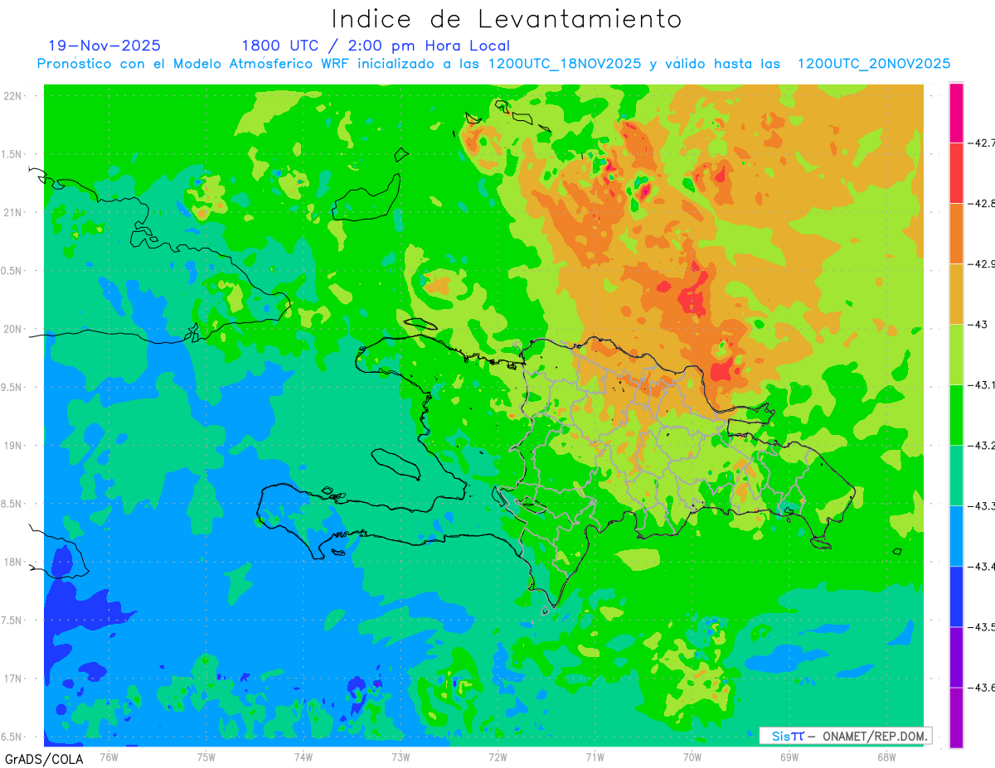Select the yellow-green legend swatch below -43

pos(956,354)
